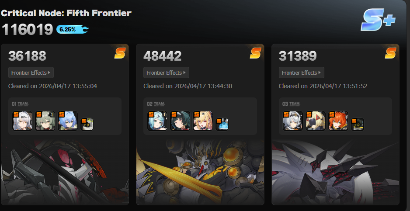Viewport: 410px width, 211px height.
Task: Expand Frontier Effects under score 36188
Action: [x=31, y=73]
